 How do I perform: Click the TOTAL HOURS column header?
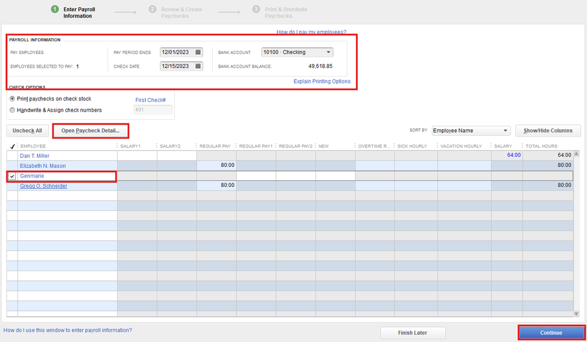(541, 146)
